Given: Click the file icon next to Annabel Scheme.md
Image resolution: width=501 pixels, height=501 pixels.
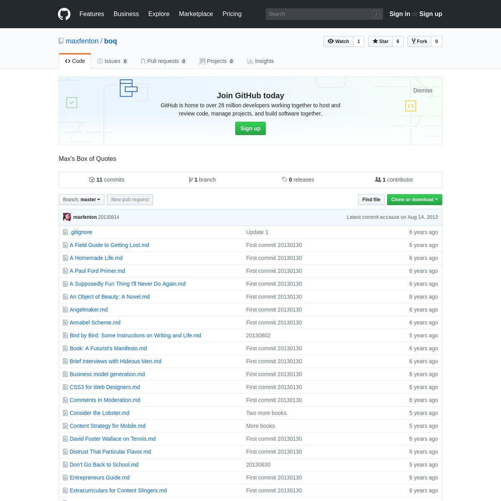Looking at the screenshot, I should [x=65, y=323].
